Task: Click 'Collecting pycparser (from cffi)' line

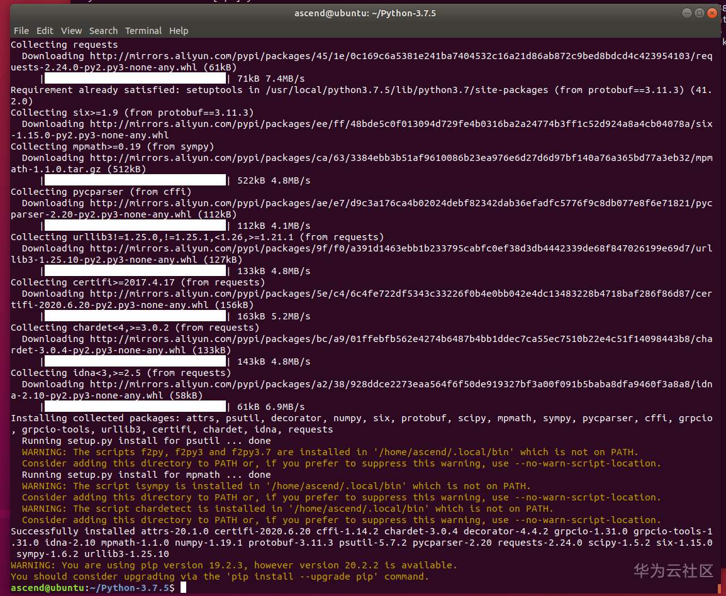Action: [101, 192]
